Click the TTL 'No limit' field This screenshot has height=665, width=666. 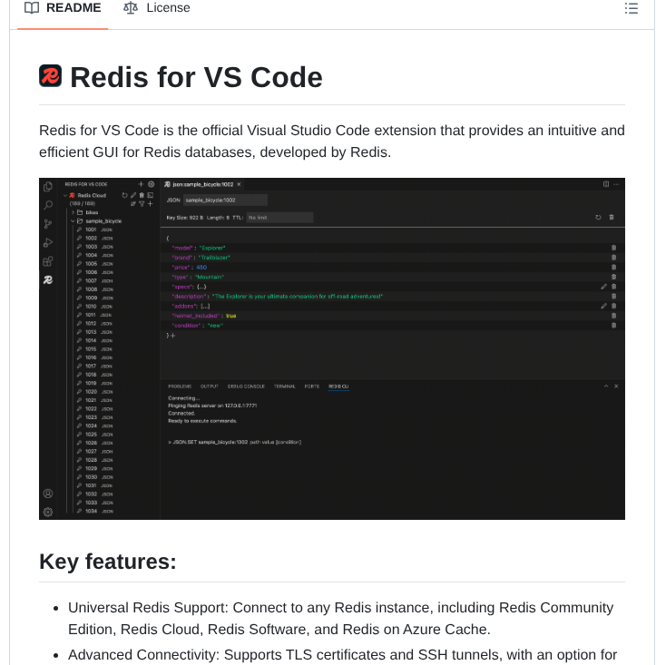[279, 218]
